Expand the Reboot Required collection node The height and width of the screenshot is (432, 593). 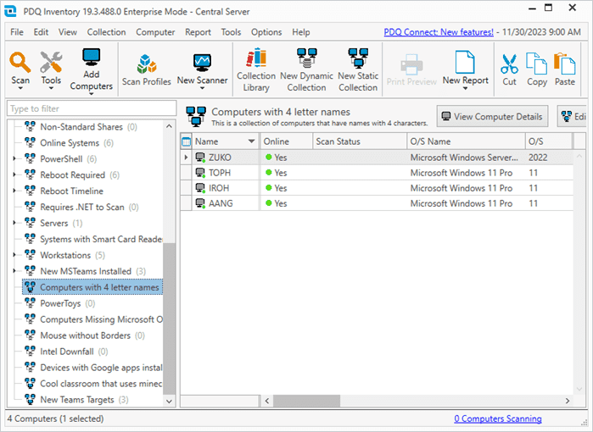coord(14,174)
